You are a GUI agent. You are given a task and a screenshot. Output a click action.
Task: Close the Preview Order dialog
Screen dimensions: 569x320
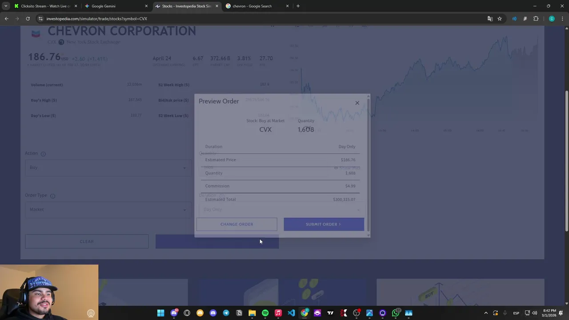357,103
